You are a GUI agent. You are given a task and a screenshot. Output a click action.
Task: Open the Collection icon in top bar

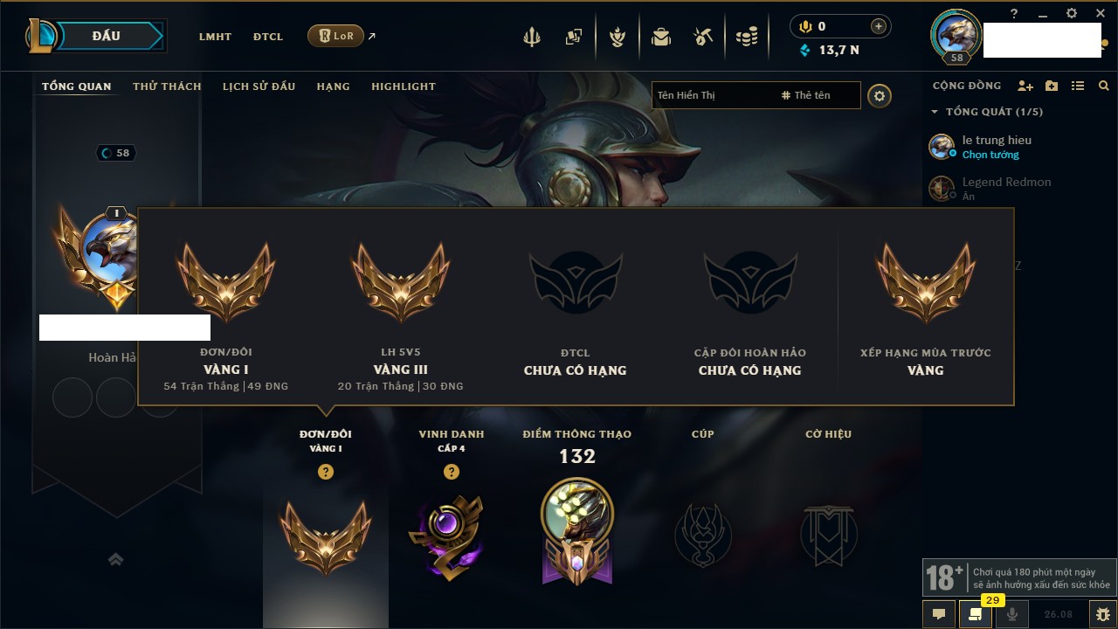573,37
